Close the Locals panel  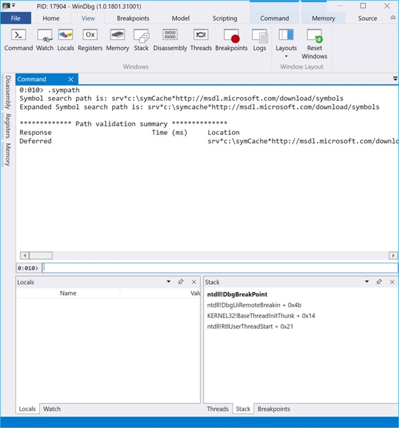[x=194, y=281]
